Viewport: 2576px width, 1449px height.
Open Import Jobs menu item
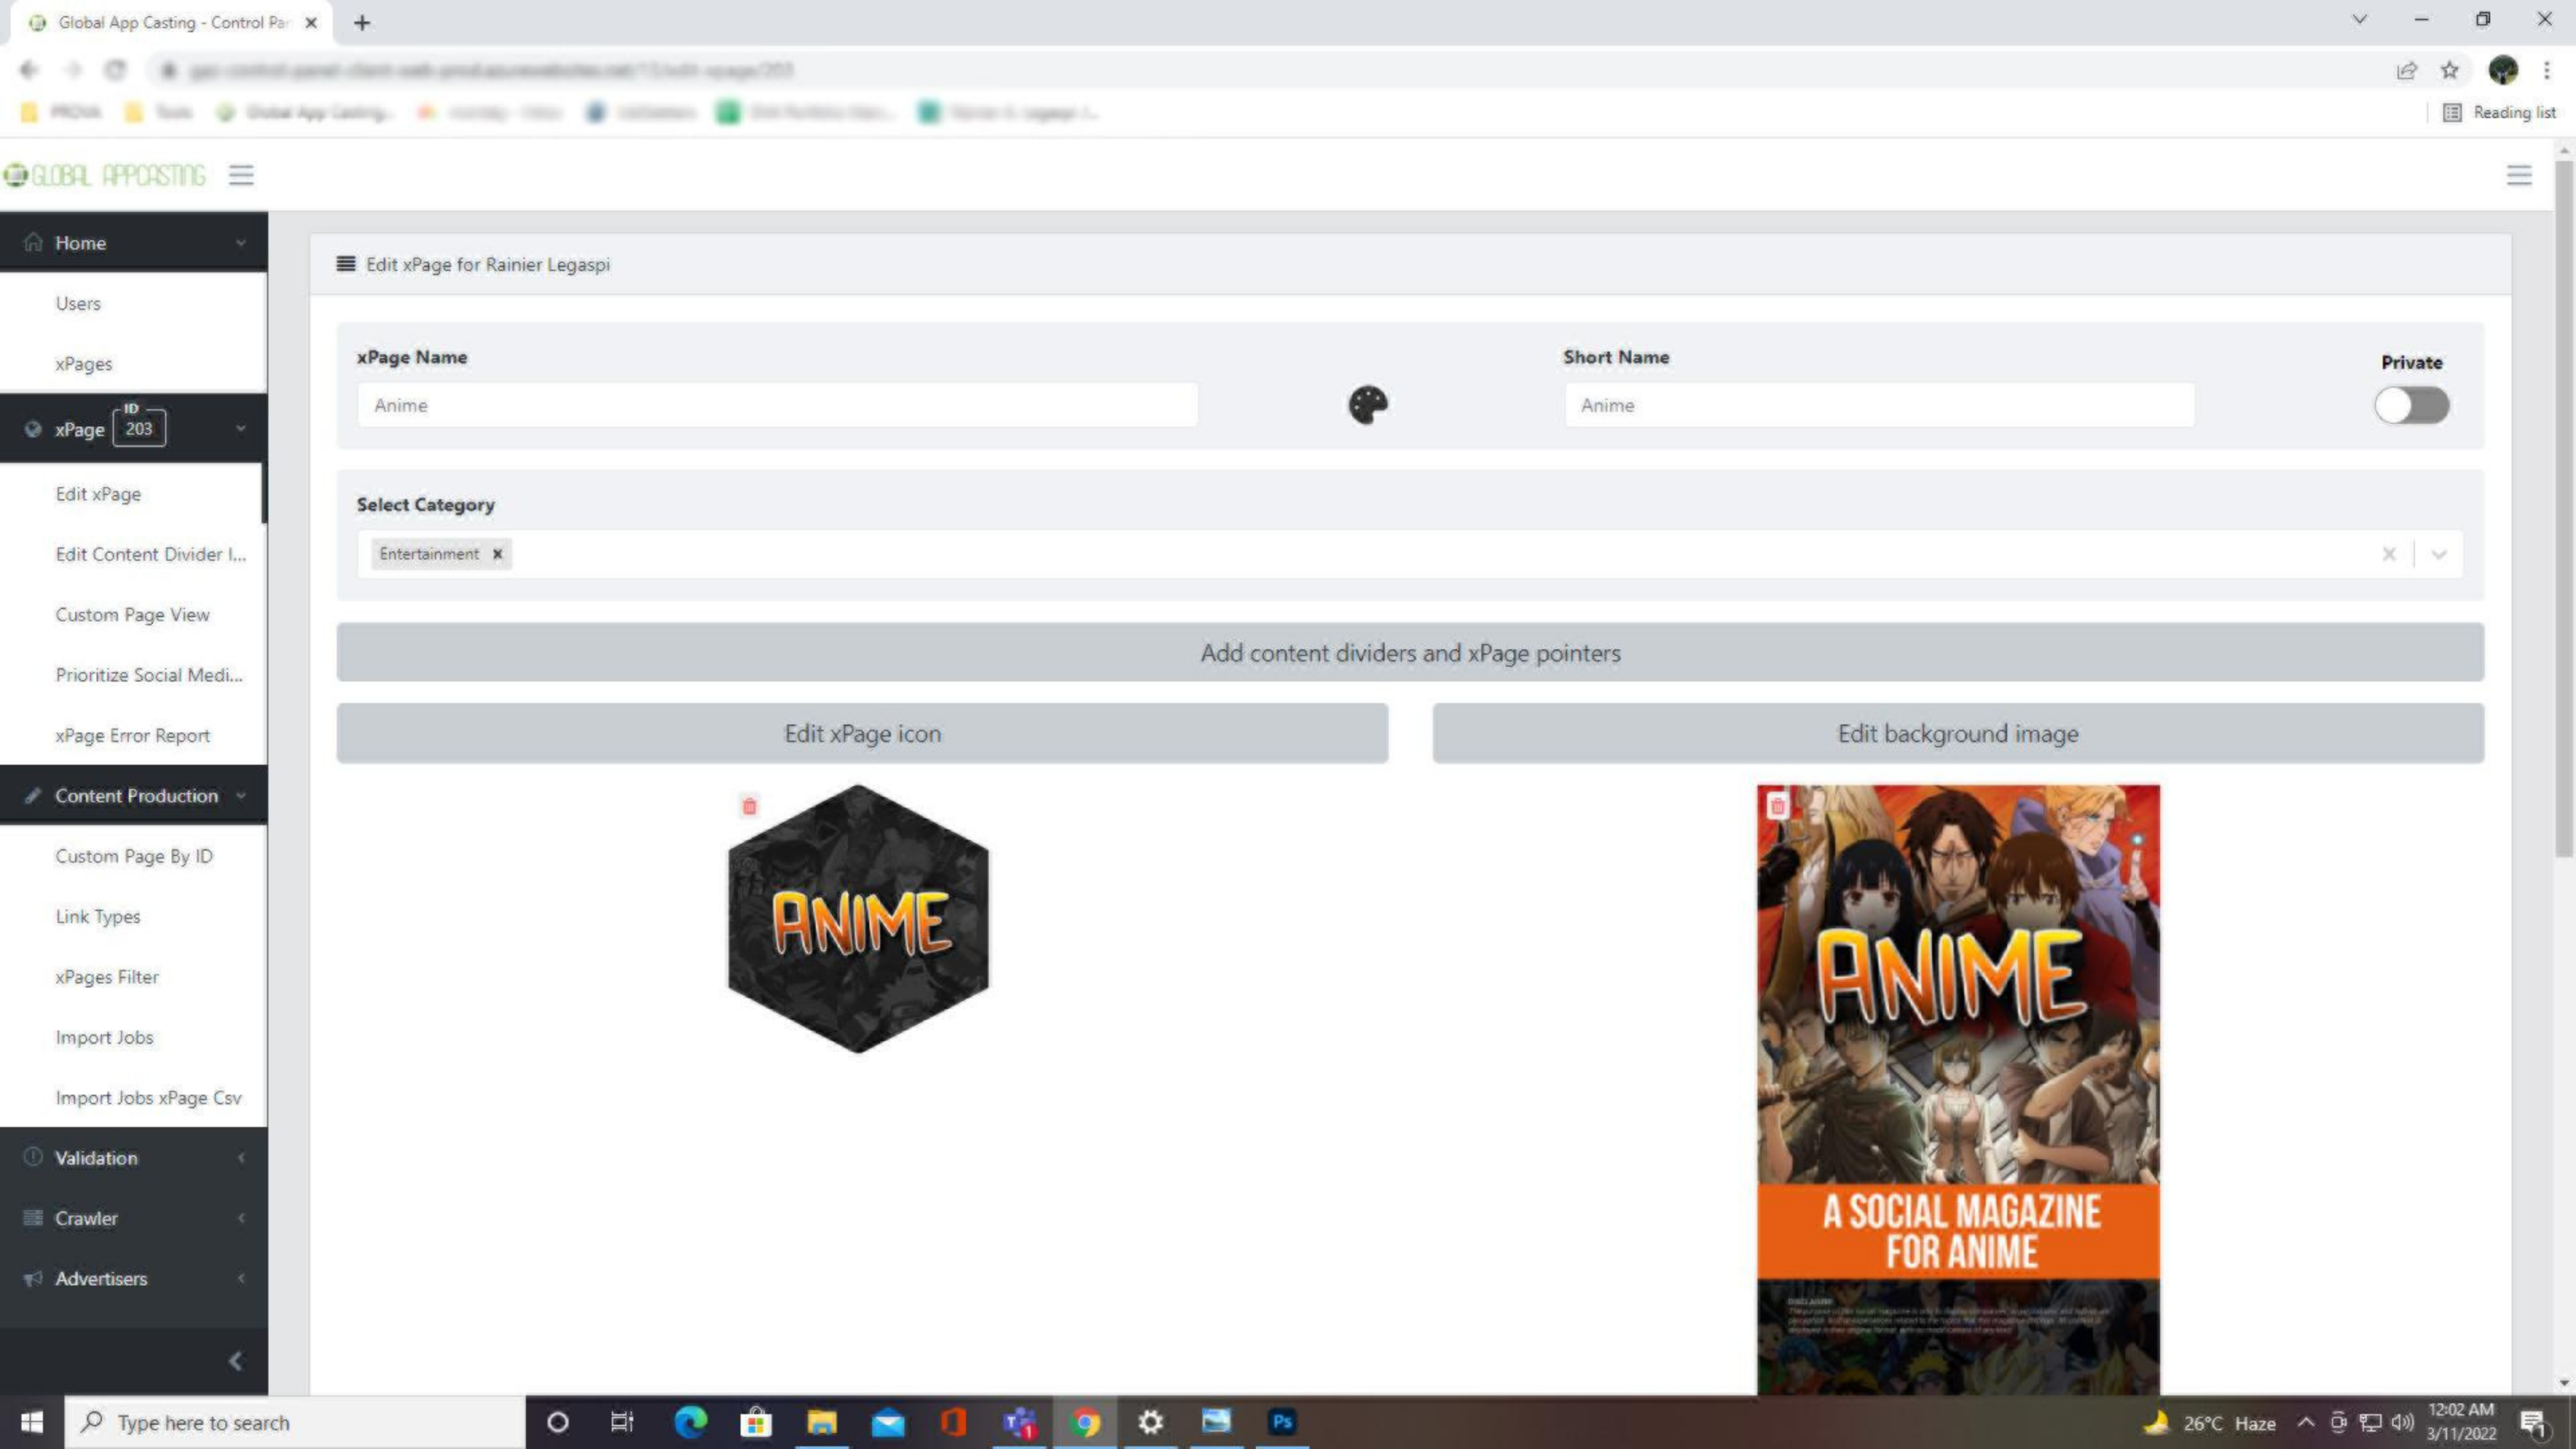104,1037
